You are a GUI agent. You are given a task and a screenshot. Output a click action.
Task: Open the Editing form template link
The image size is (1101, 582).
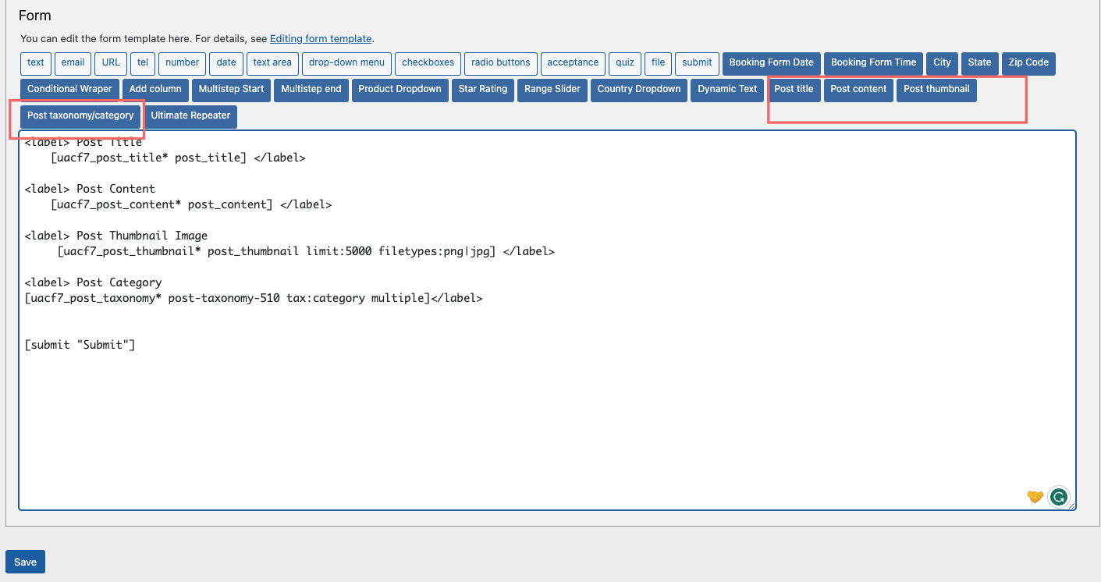(321, 38)
